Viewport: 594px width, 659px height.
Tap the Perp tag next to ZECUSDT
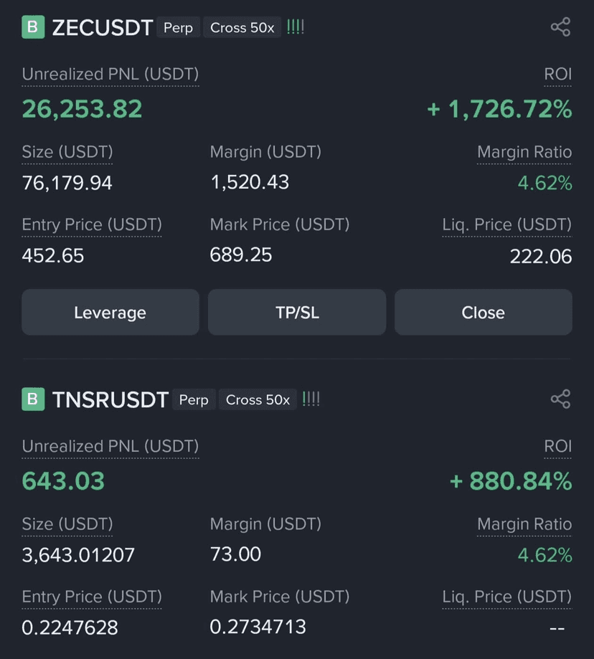click(178, 27)
